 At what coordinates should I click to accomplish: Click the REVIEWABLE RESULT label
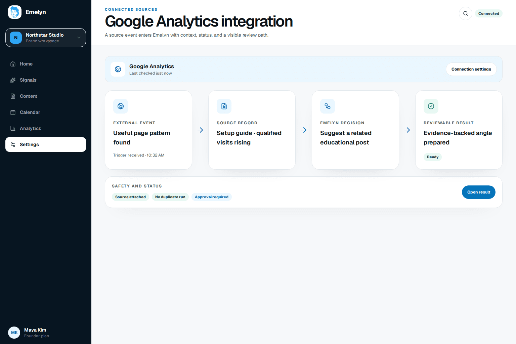448,123
